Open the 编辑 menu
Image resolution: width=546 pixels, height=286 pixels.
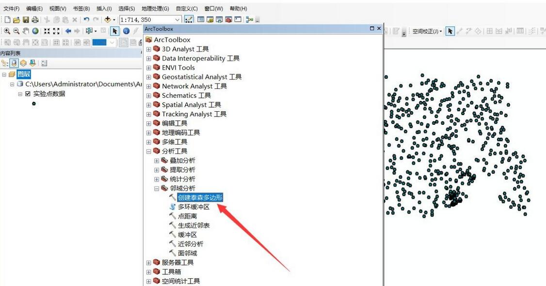click(34, 8)
